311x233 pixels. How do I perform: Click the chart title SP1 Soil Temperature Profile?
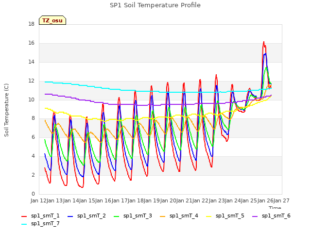[155, 5]
